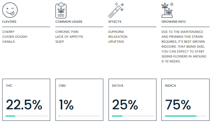The width and height of the screenshot is (212, 123).
Task: Select the EFFECTS heading
Action: pos(115,22)
